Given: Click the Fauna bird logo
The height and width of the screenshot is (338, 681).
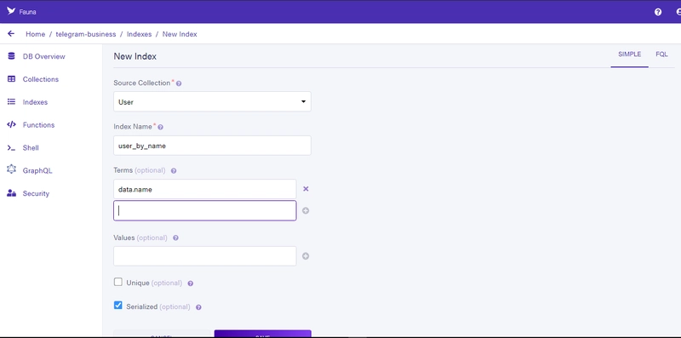Looking at the screenshot, I should [x=11, y=11].
